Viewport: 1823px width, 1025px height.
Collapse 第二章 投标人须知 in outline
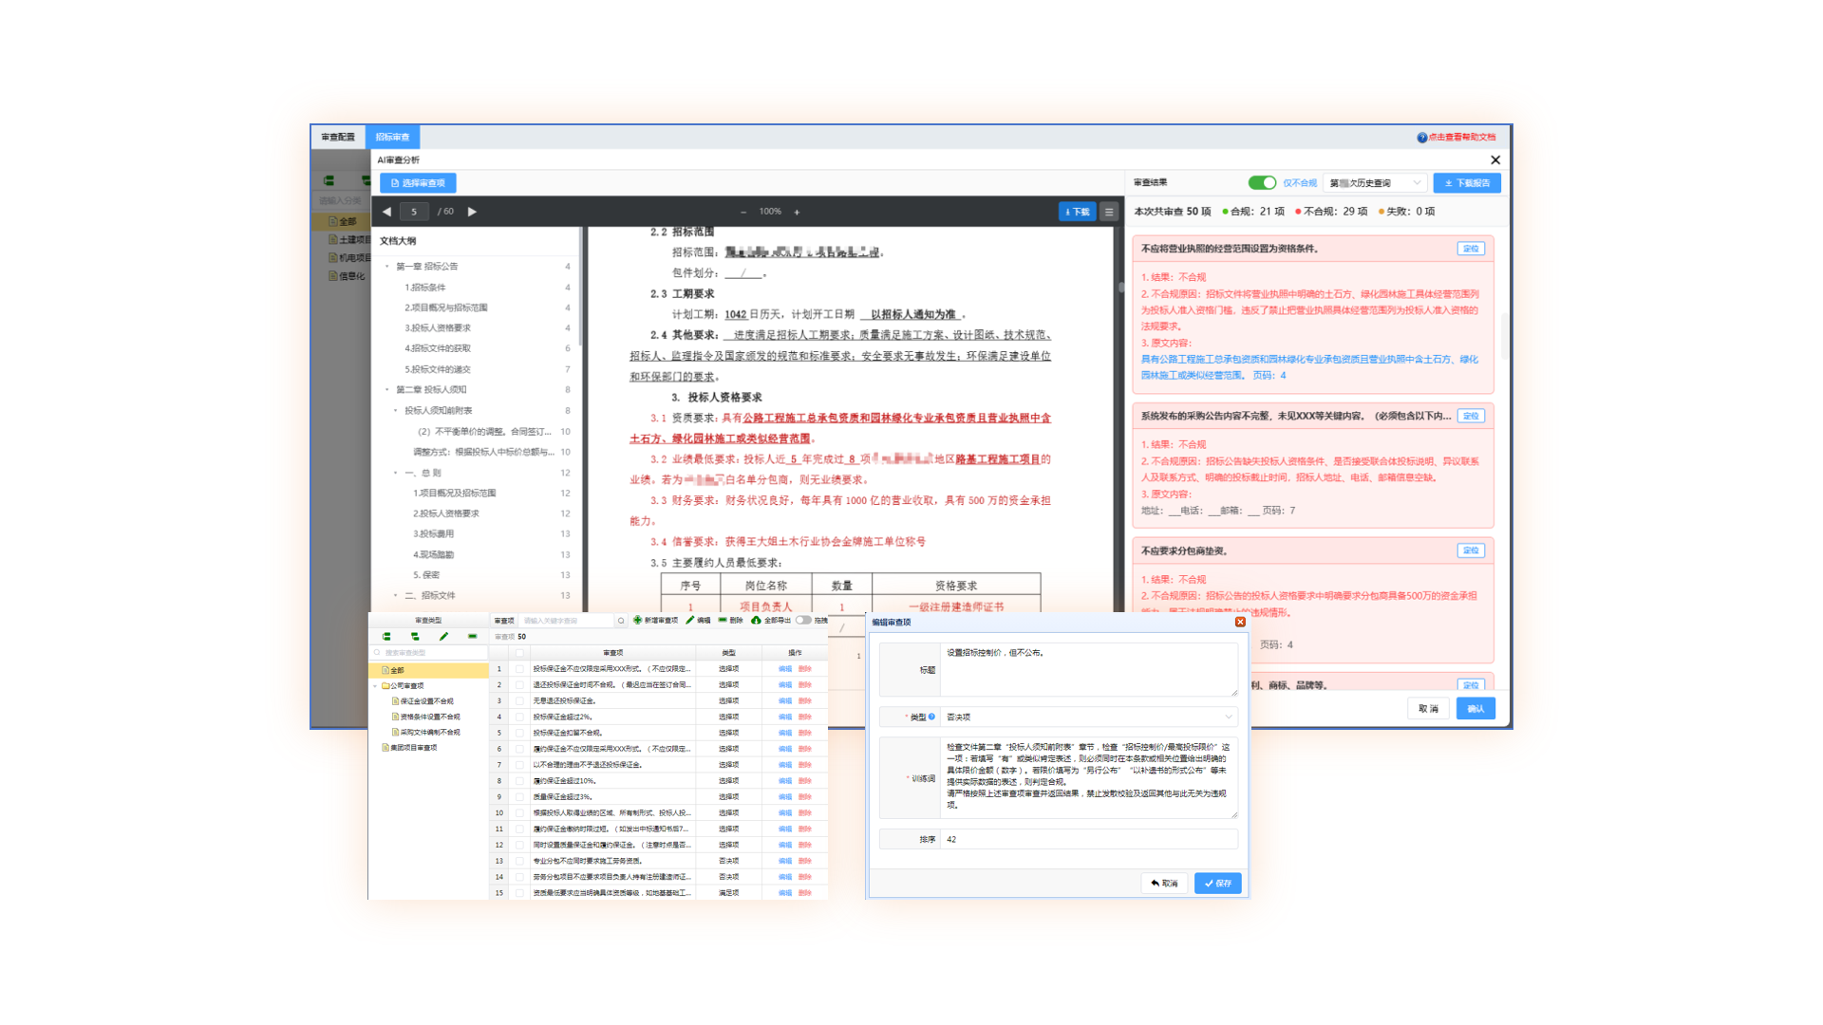click(387, 390)
